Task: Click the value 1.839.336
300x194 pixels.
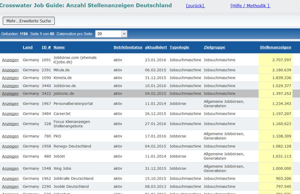Action: click(x=281, y=78)
